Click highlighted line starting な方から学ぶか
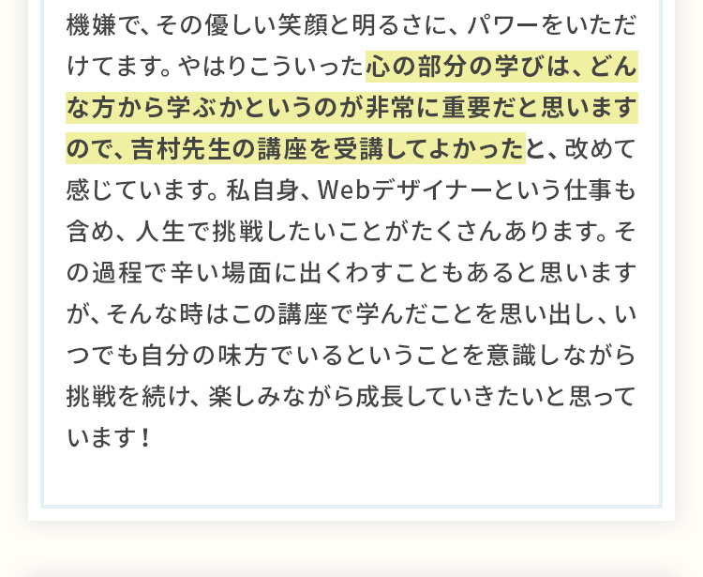This screenshot has height=577, width=703. pos(351,108)
